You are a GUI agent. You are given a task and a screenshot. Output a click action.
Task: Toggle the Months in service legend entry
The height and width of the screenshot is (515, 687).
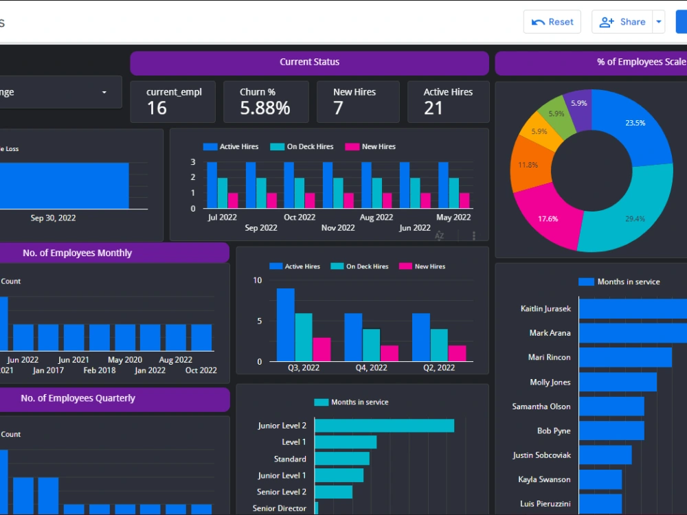point(620,282)
